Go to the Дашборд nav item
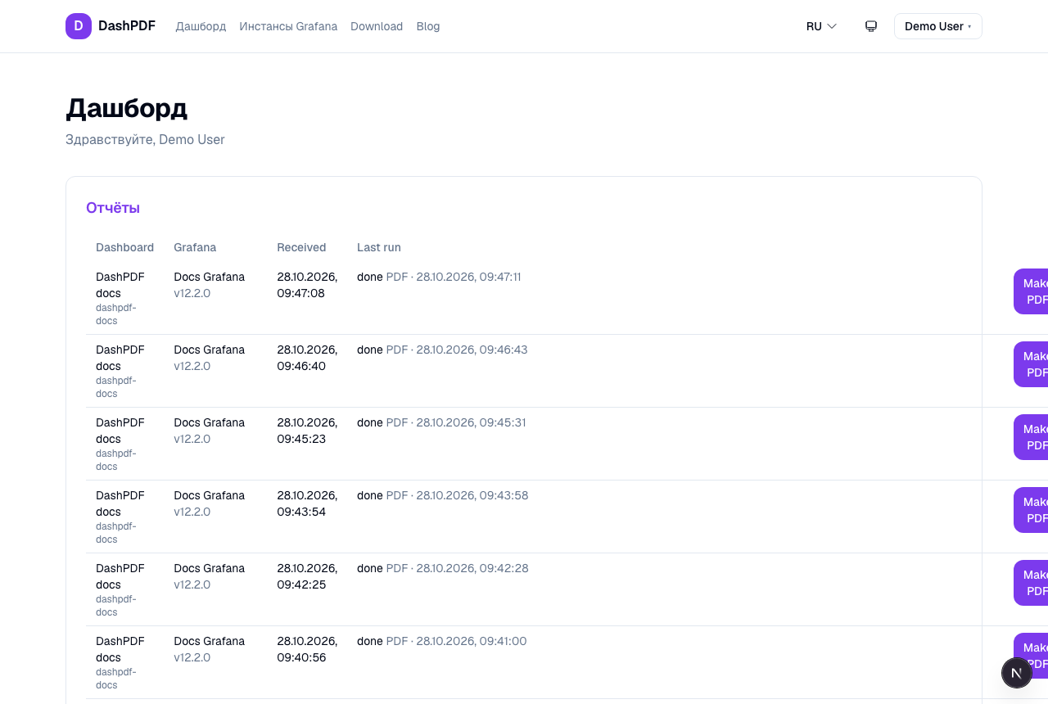The width and height of the screenshot is (1048, 704). pos(201,26)
